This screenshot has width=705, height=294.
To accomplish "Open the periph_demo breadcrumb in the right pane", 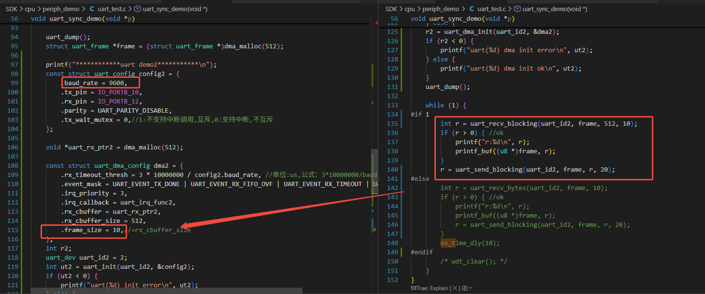I will pos(441,9).
